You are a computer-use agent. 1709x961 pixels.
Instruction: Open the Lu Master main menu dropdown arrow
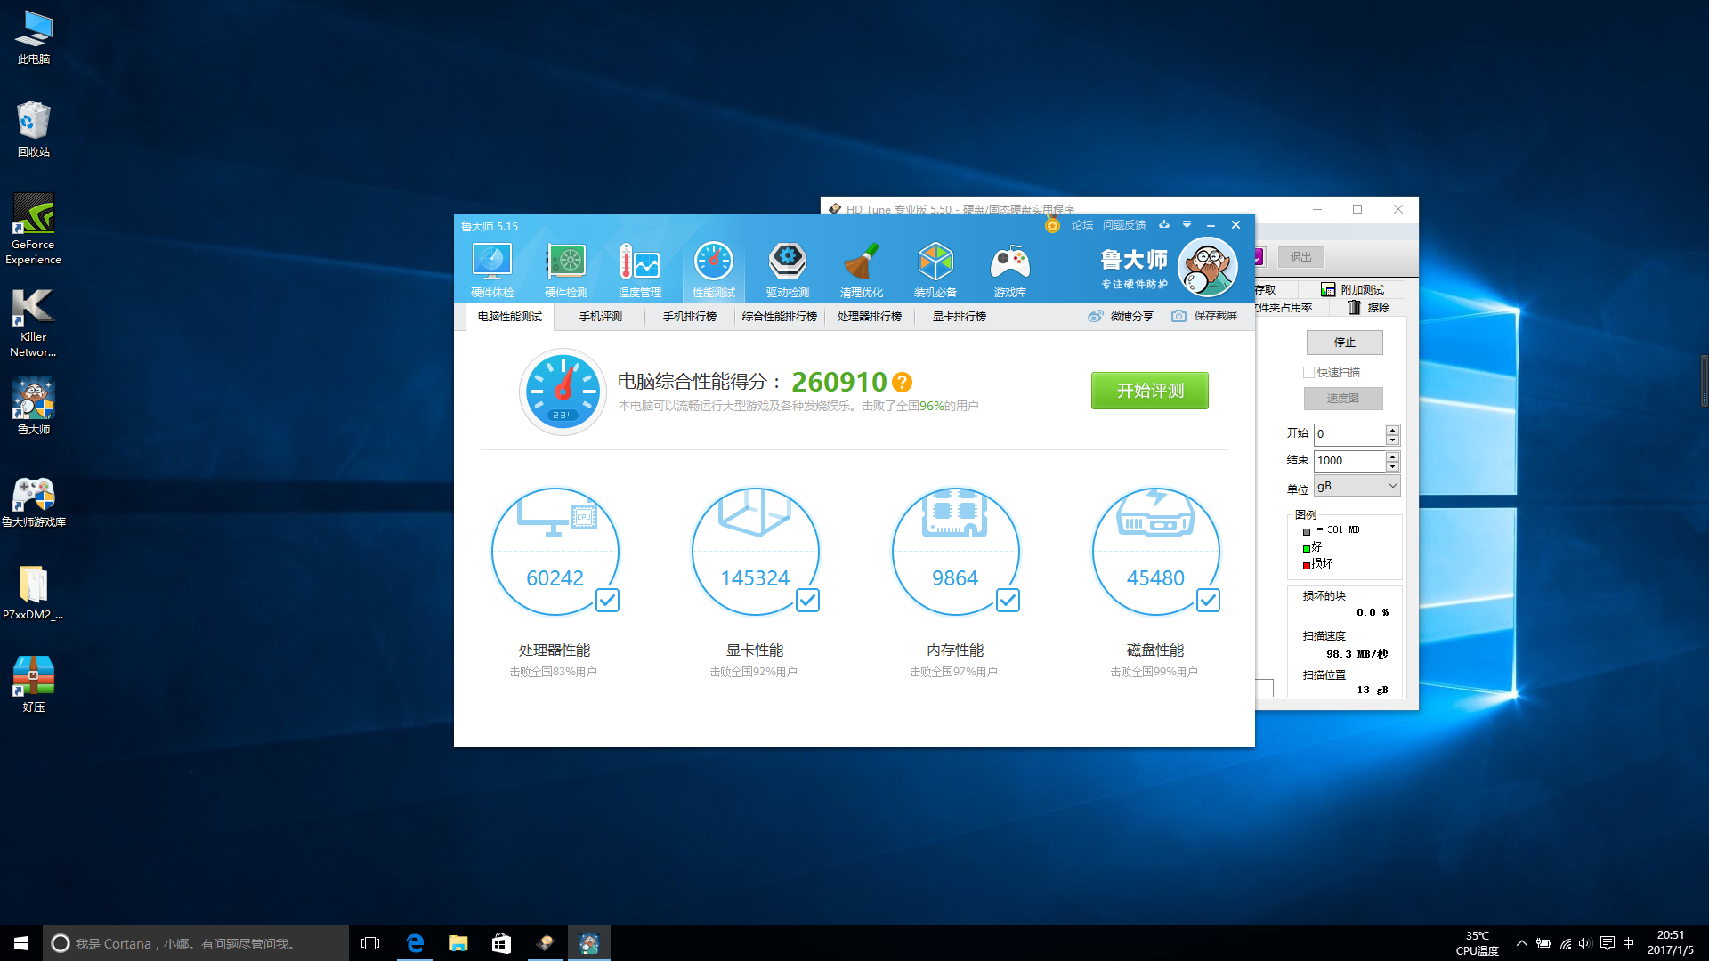pyautogui.click(x=1187, y=224)
